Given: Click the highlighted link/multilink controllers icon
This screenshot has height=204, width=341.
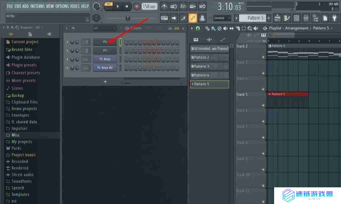Looking at the screenshot, I should point(193,18).
